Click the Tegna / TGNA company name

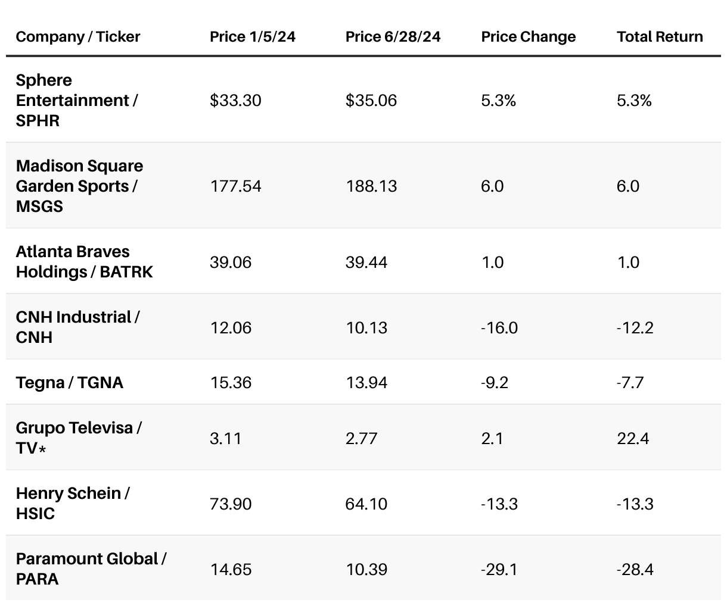coord(69,382)
